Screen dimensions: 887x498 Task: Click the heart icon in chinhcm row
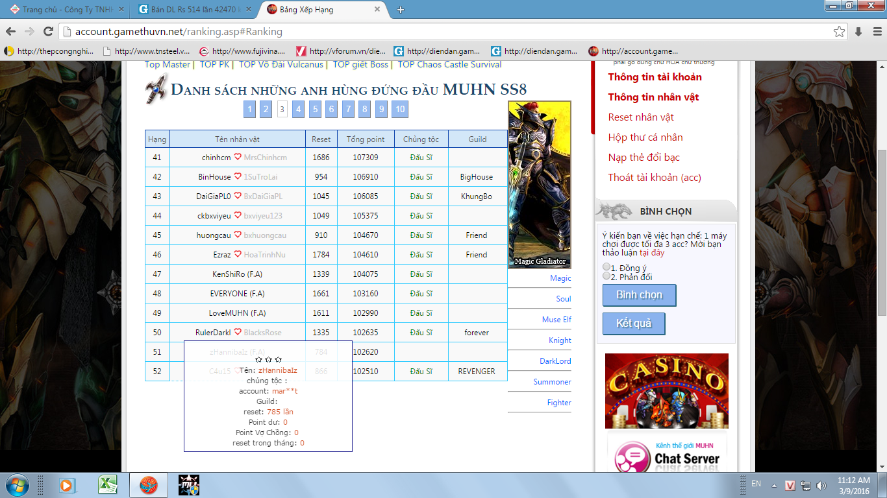pyautogui.click(x=238, y=158)
